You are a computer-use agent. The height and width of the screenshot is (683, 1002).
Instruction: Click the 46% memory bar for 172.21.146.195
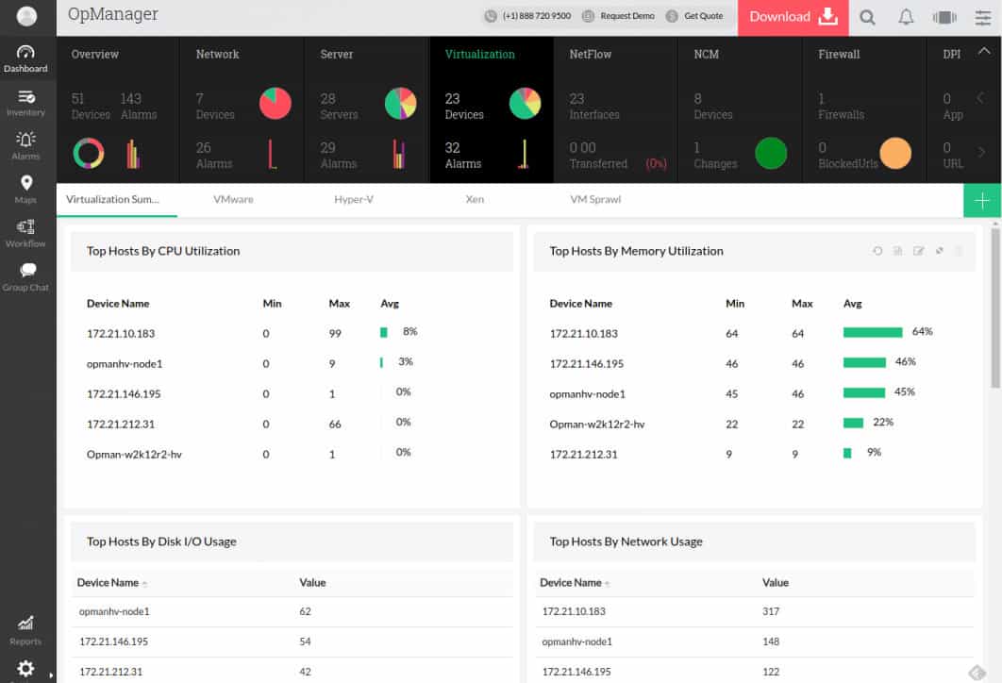point(864,362)
